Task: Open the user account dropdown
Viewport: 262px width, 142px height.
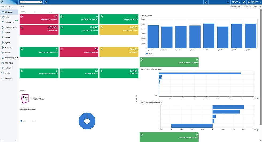Action: coord(254,2)
